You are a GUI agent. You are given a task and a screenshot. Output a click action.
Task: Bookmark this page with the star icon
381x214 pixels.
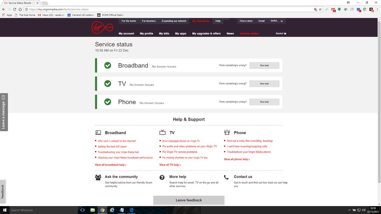[320, 10]
